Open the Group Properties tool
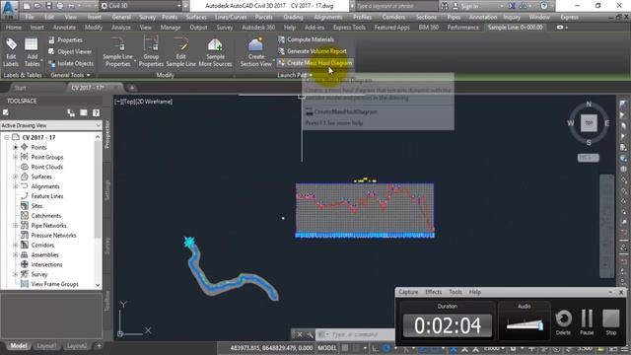631x355 pixels. click(x=151, y=52)
